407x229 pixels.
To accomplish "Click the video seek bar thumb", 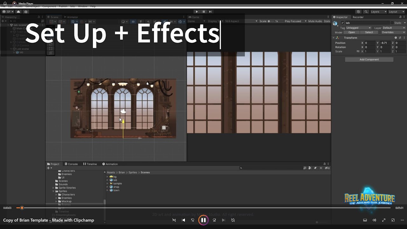I will point(22,208).
